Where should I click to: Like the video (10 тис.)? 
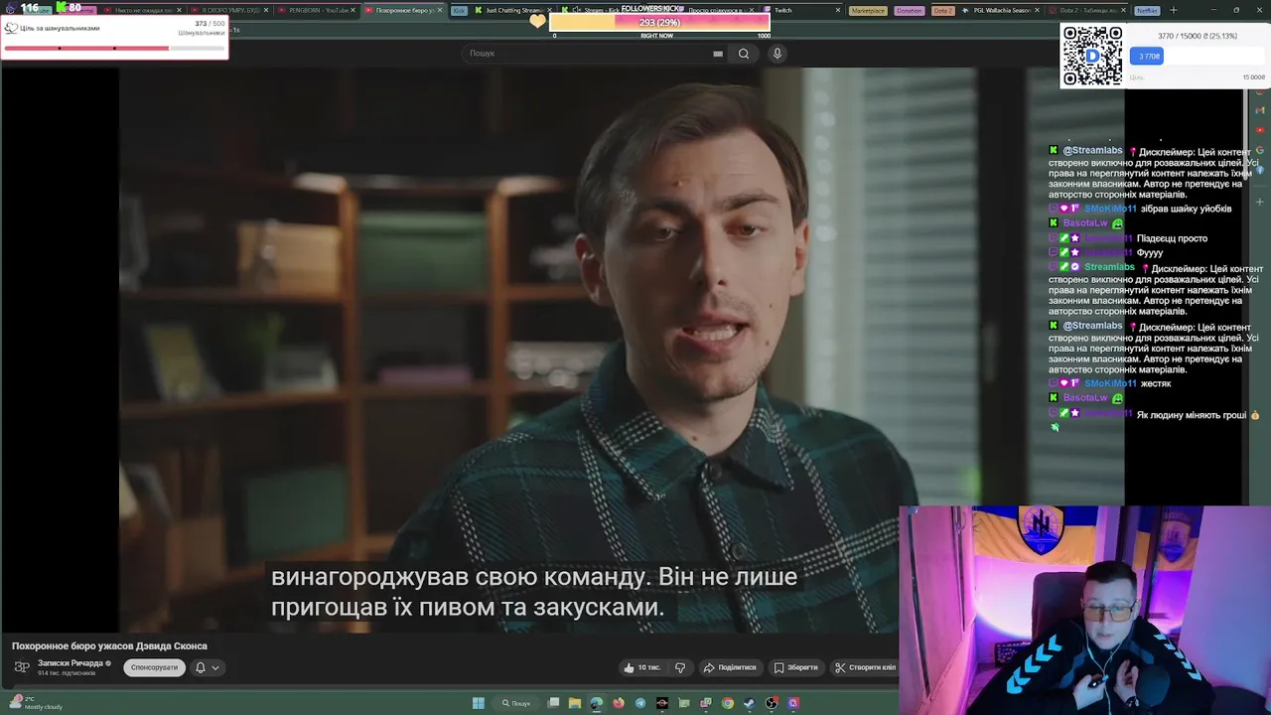642,667
